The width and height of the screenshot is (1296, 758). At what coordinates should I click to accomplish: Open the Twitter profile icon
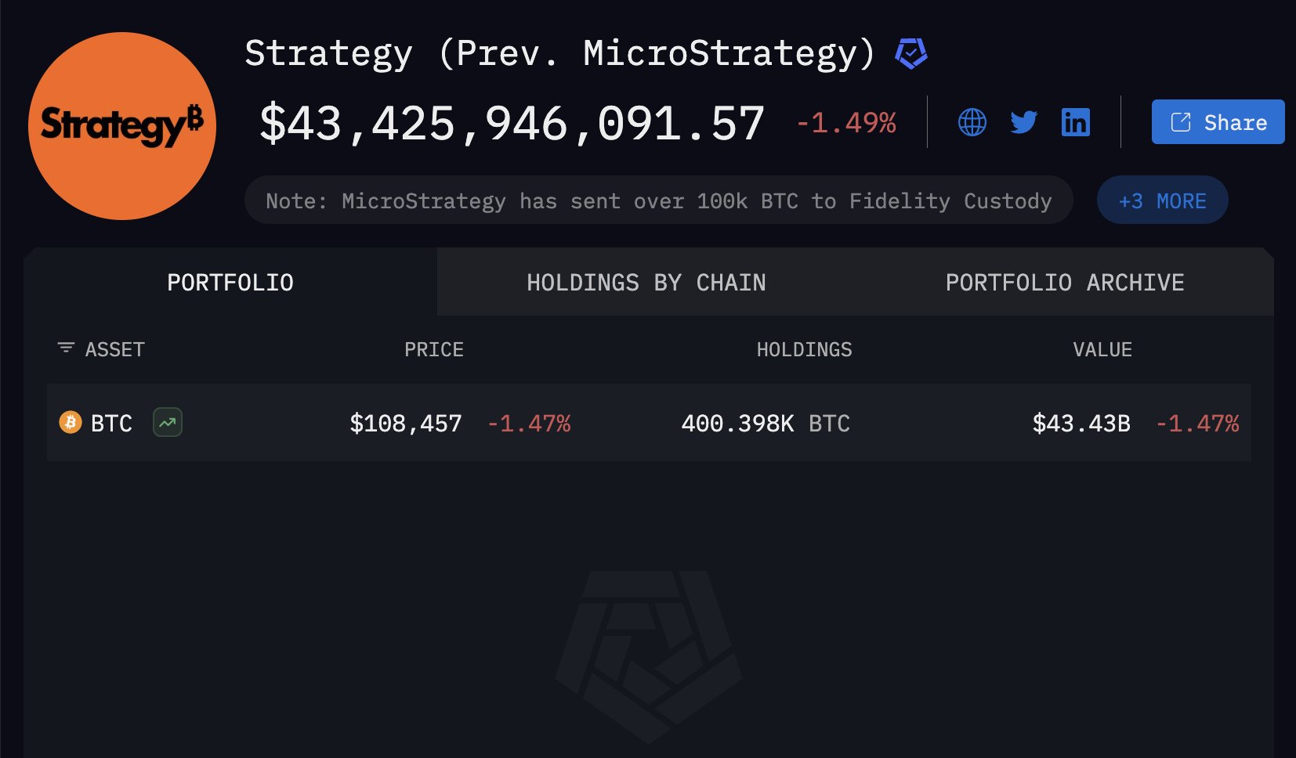[x=1023, y=122]
